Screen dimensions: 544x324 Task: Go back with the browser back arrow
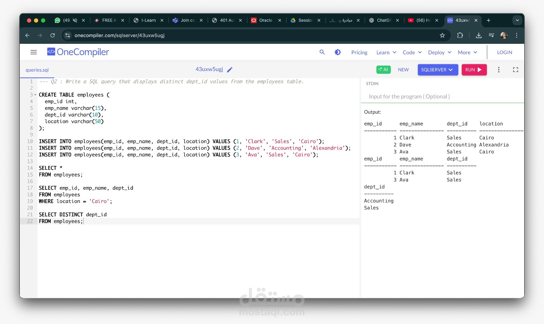coord(28,35)
